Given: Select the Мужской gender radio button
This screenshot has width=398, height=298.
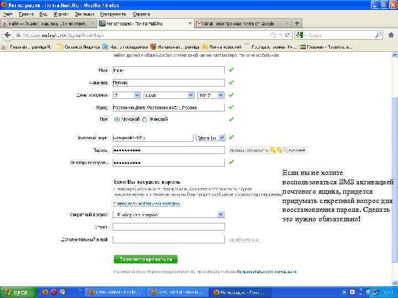Looking at the screenshot, I should click(117, 120).
